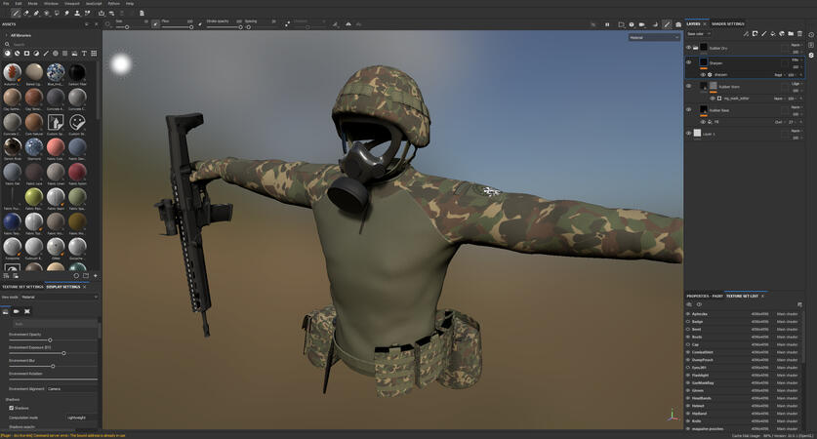Click the delete layer trash icon
Image resolution: width=817 pixels, height=439 pixels.
click(x=800, y=34)
